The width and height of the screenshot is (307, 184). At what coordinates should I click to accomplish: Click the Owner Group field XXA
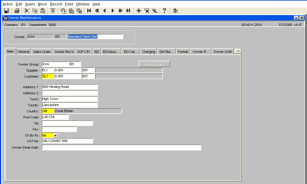(x=55, y=64)
